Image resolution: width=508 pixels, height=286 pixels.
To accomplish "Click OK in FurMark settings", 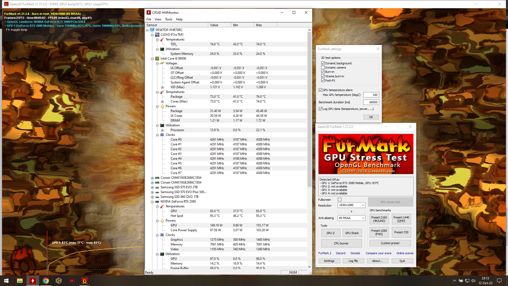I will [x=371, y=117].
